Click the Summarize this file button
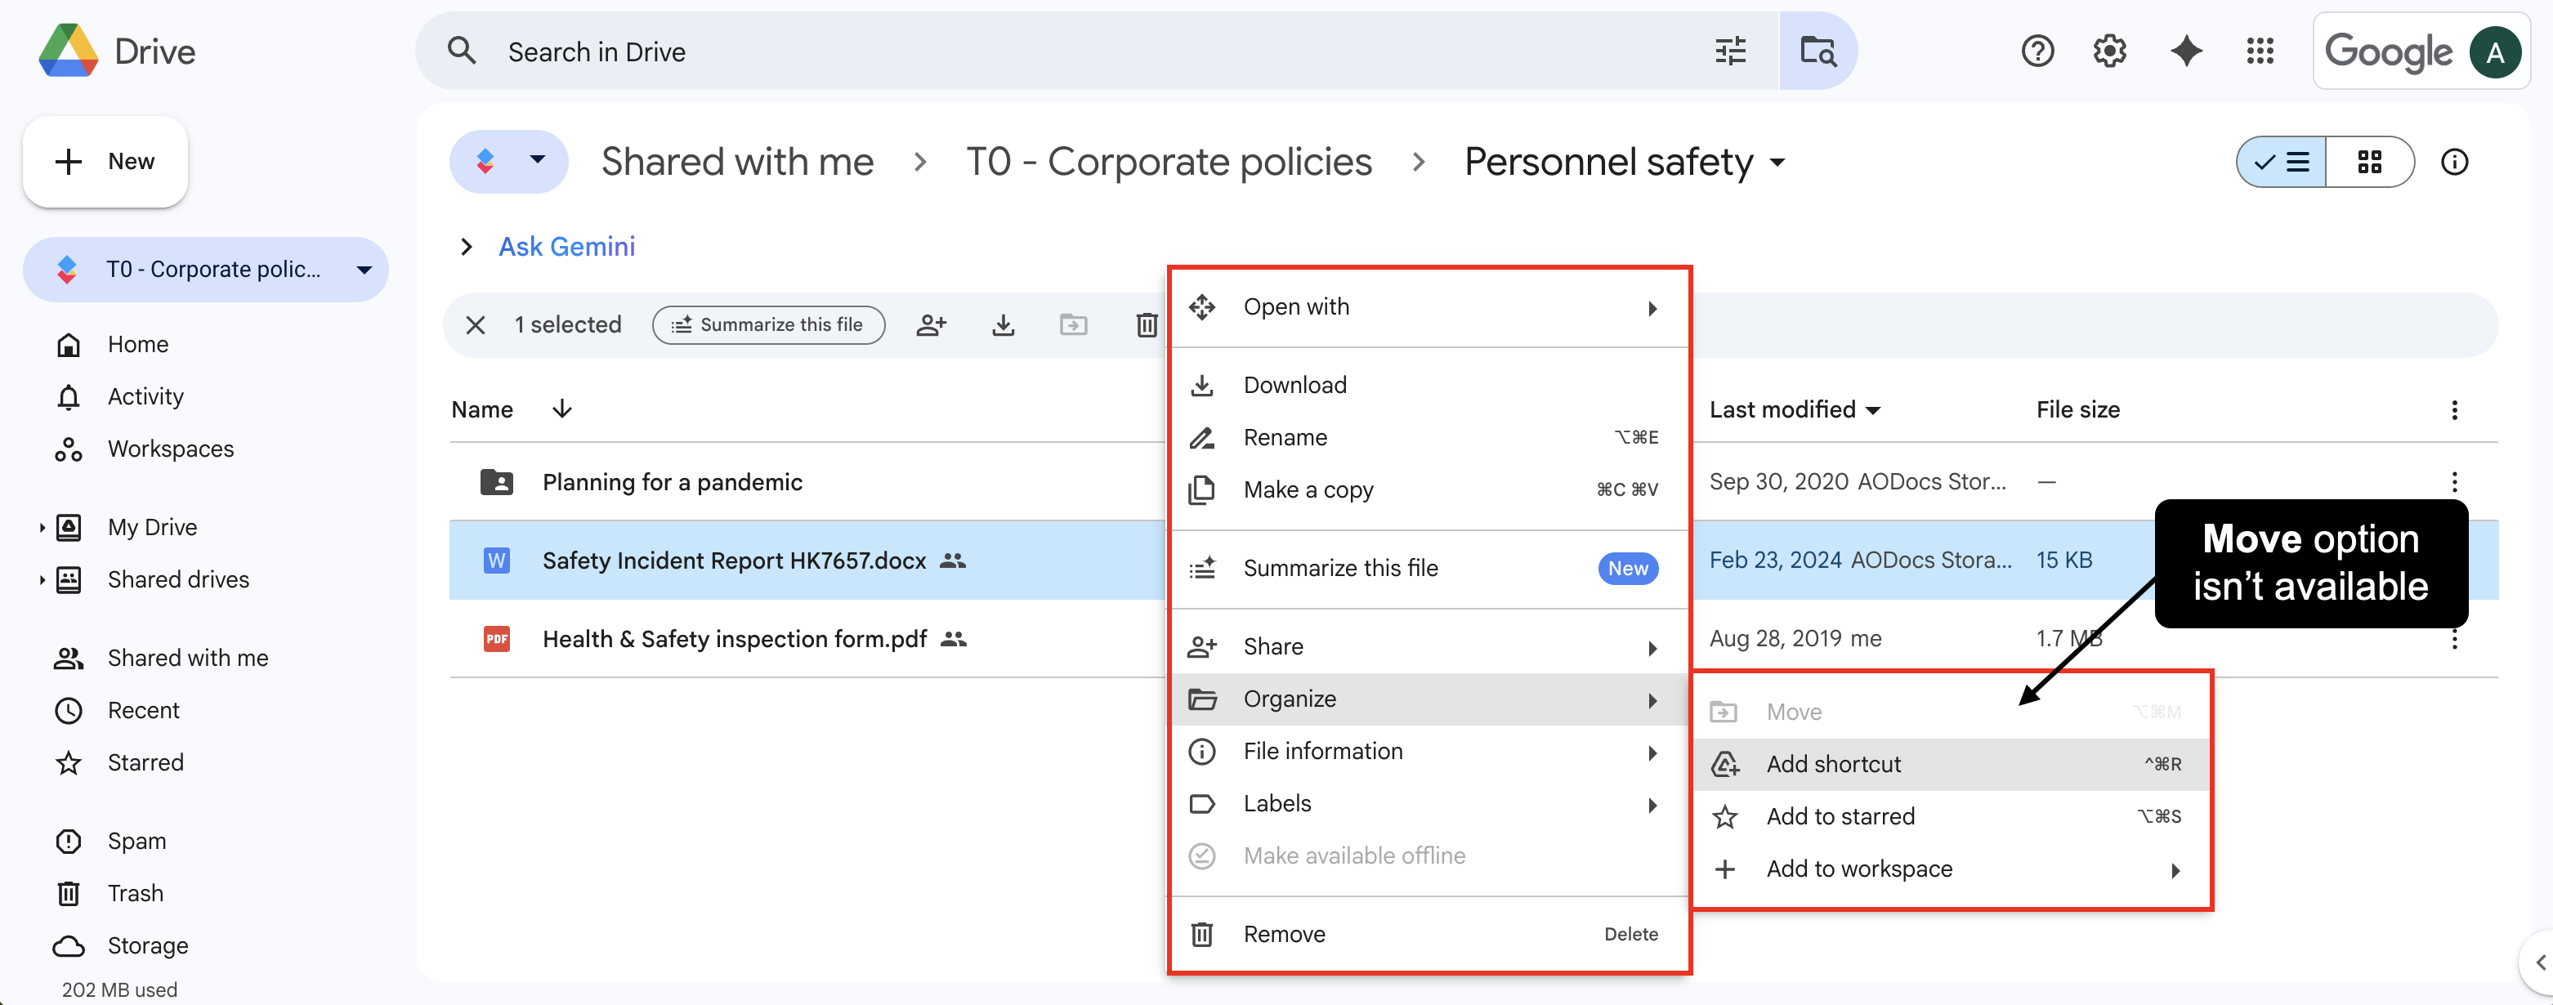The width and height of the screenshot is (2553, 1005). point(768,325)
